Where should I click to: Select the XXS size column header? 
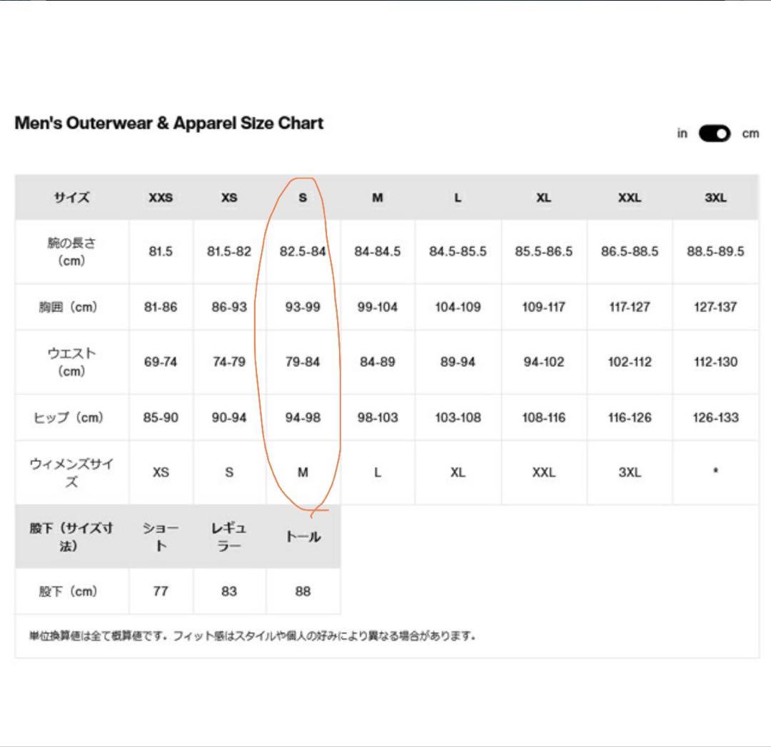tap(161, 198)
